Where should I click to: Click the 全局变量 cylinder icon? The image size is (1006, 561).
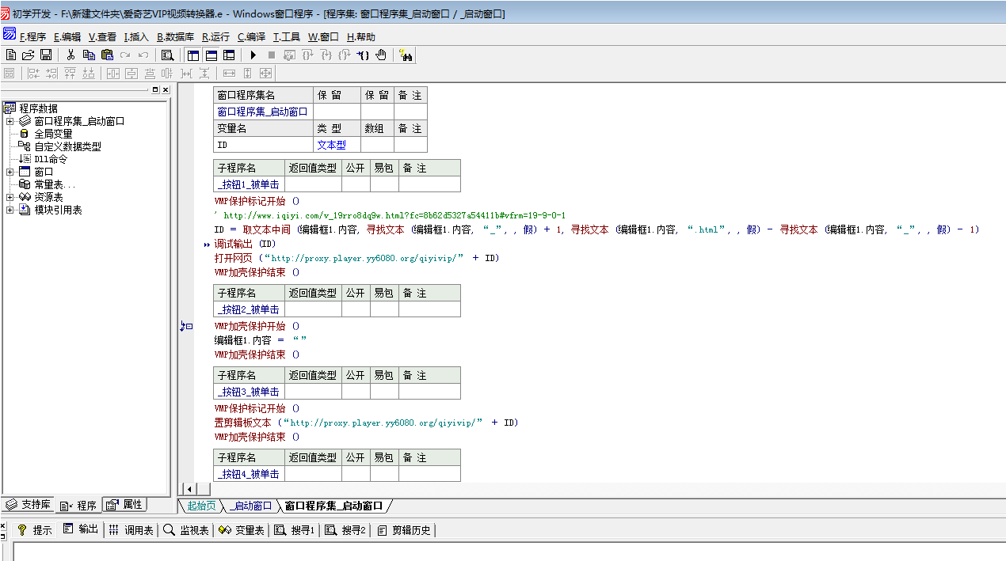[x=25, y=134]
